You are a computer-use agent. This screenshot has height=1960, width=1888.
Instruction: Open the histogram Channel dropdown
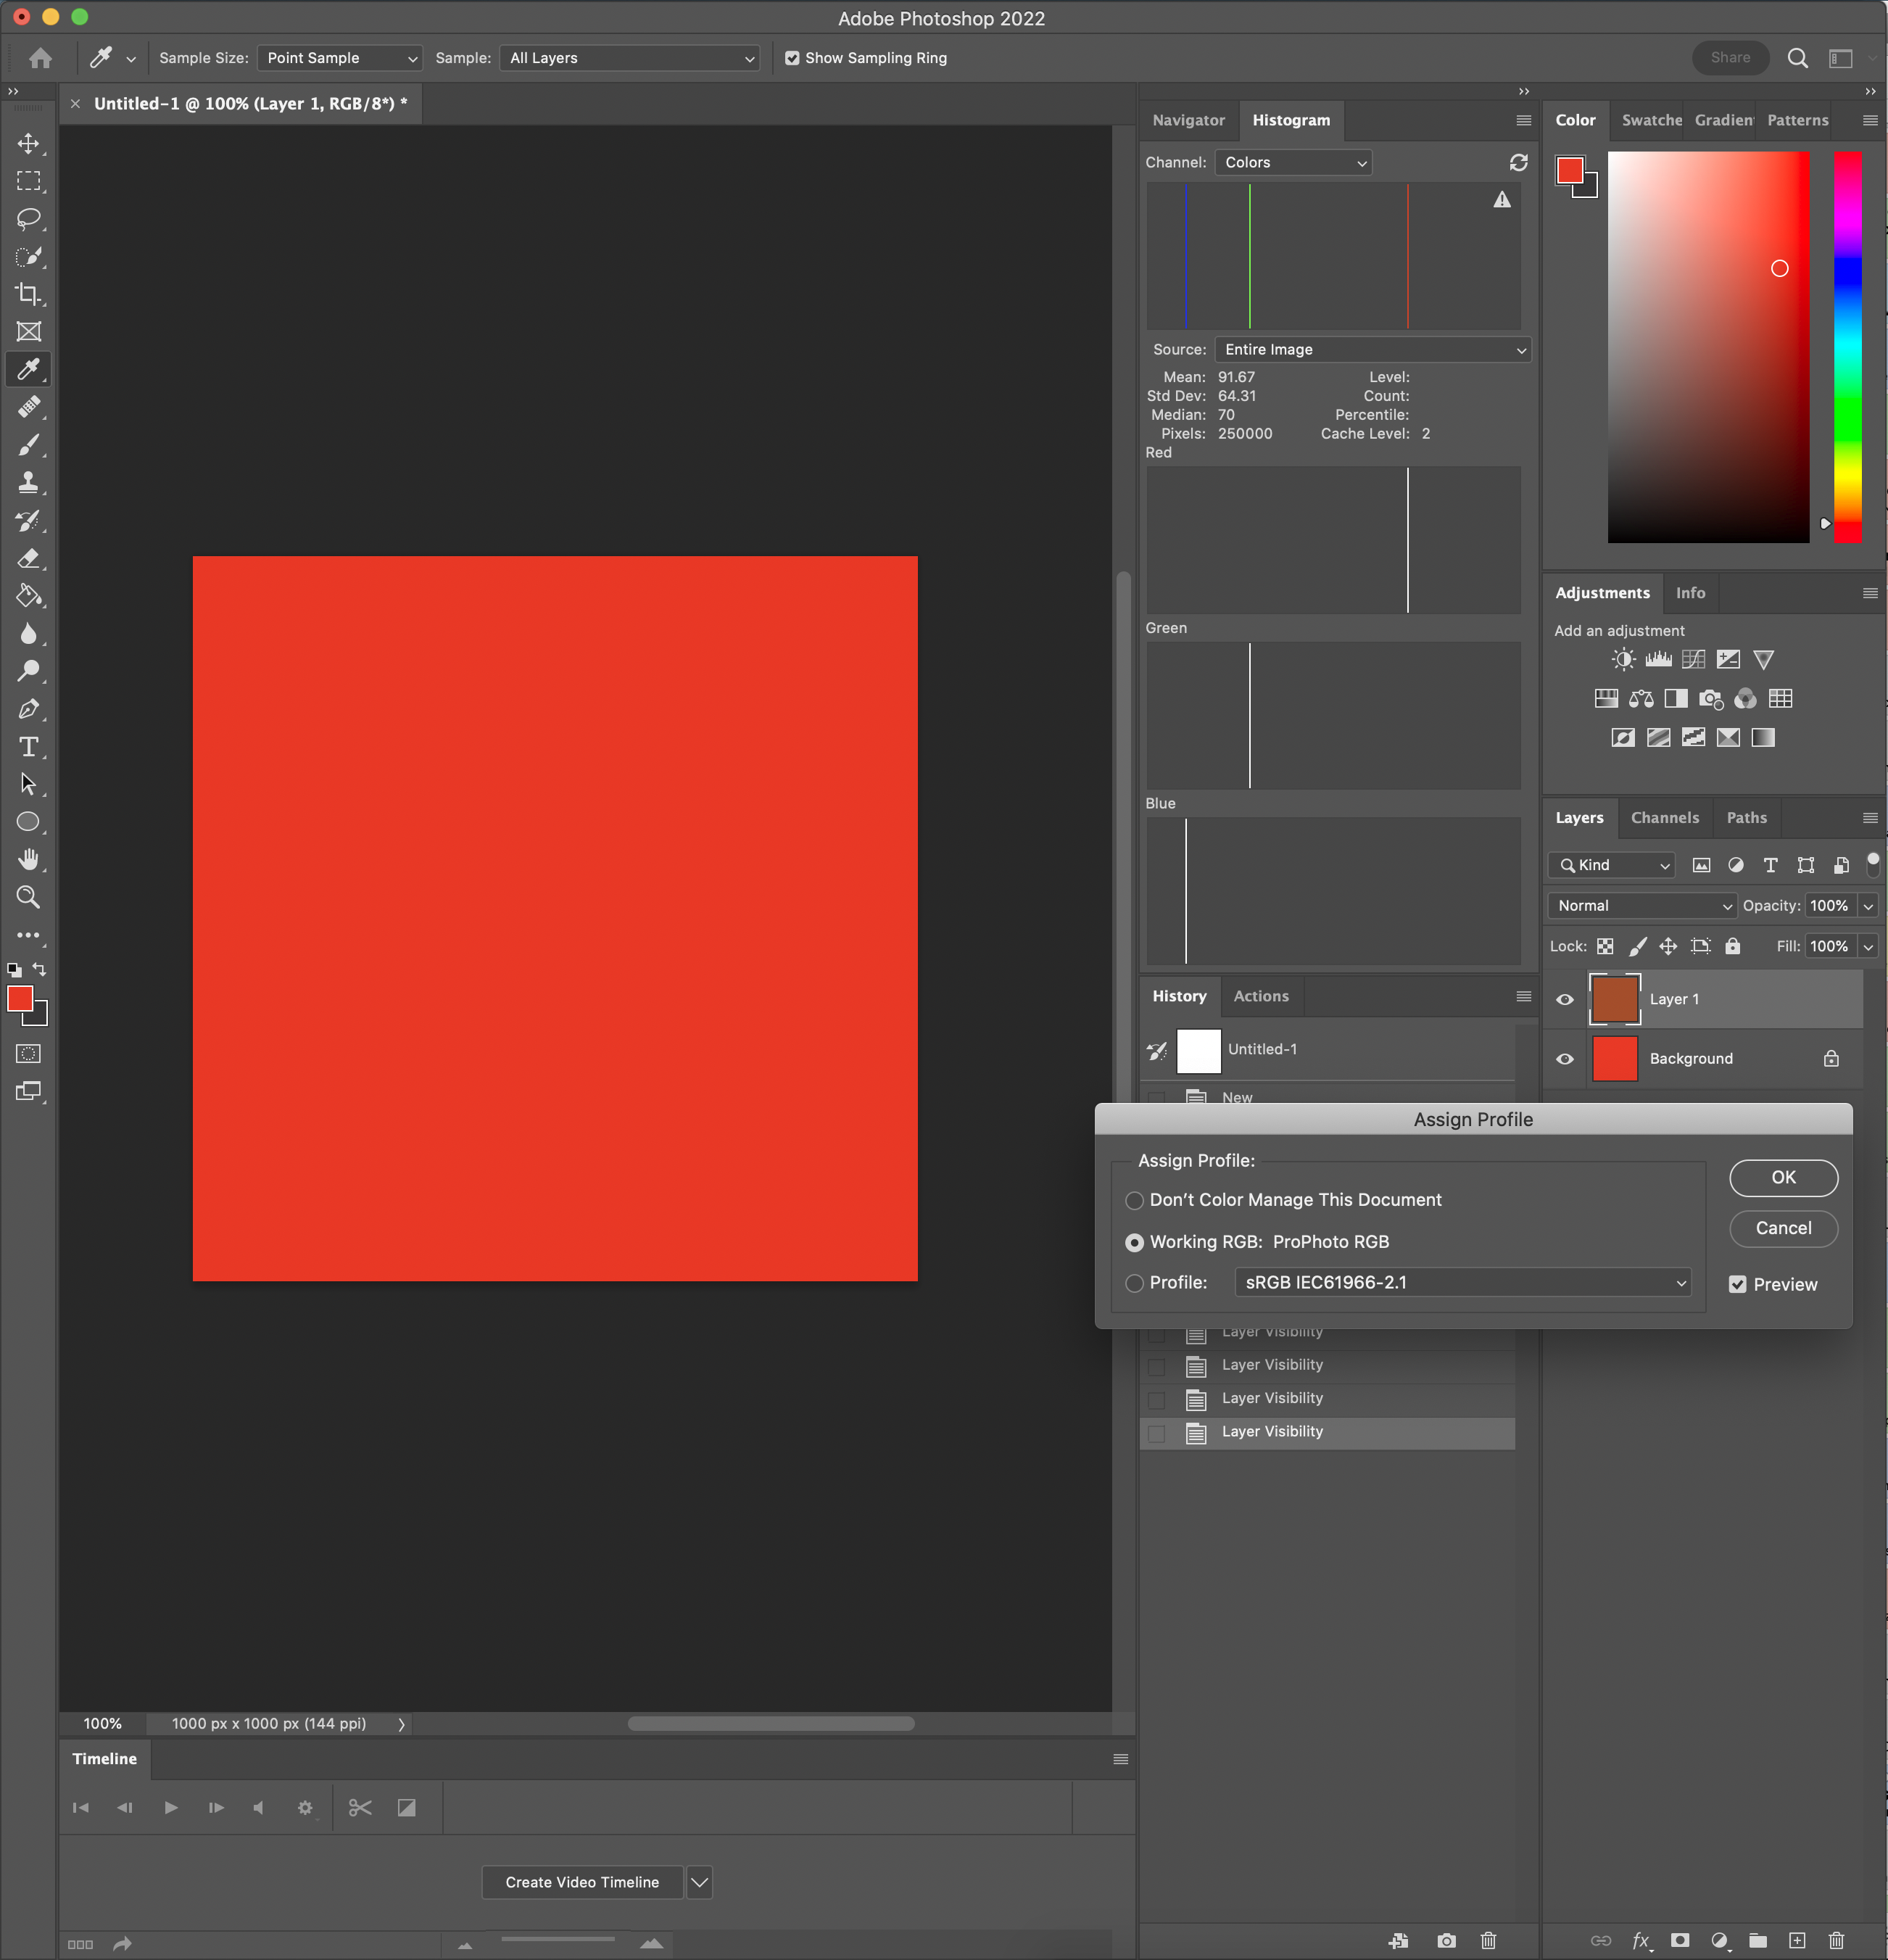[1293, 162]
